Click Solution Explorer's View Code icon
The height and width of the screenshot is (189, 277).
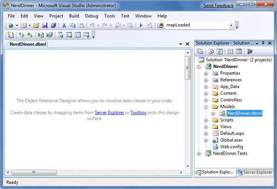[230, 51]
